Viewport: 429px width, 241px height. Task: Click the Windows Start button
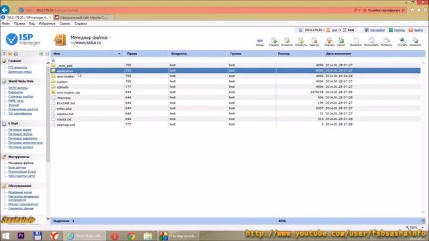pos(5,236)
